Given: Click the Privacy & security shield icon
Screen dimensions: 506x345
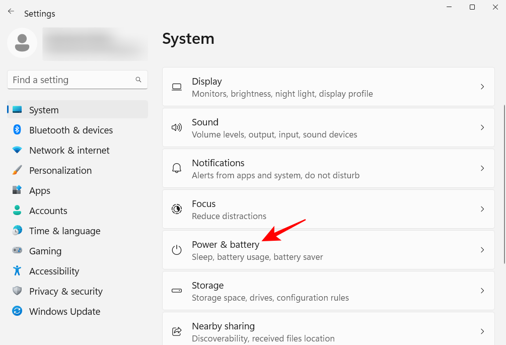Looking at the screenshot, I should click(x=17, y=291).
